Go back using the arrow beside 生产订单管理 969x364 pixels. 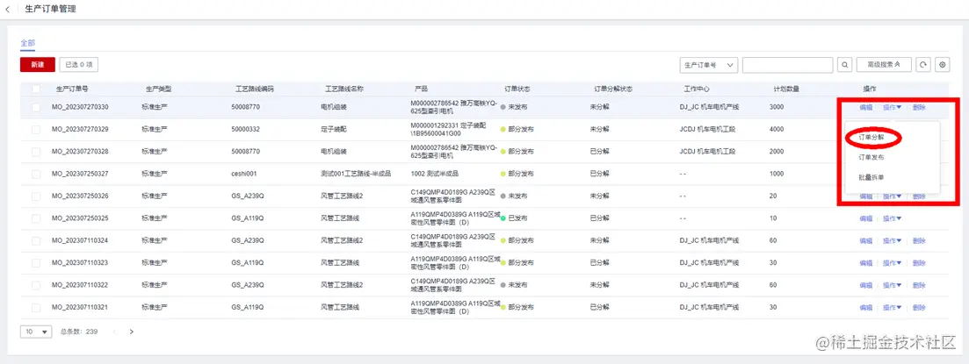click(x=8, y=10)
